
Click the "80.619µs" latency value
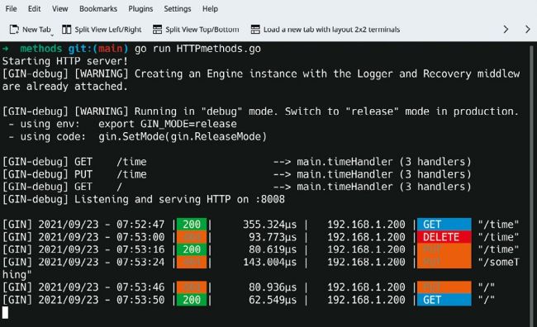(x=273, y=249)
